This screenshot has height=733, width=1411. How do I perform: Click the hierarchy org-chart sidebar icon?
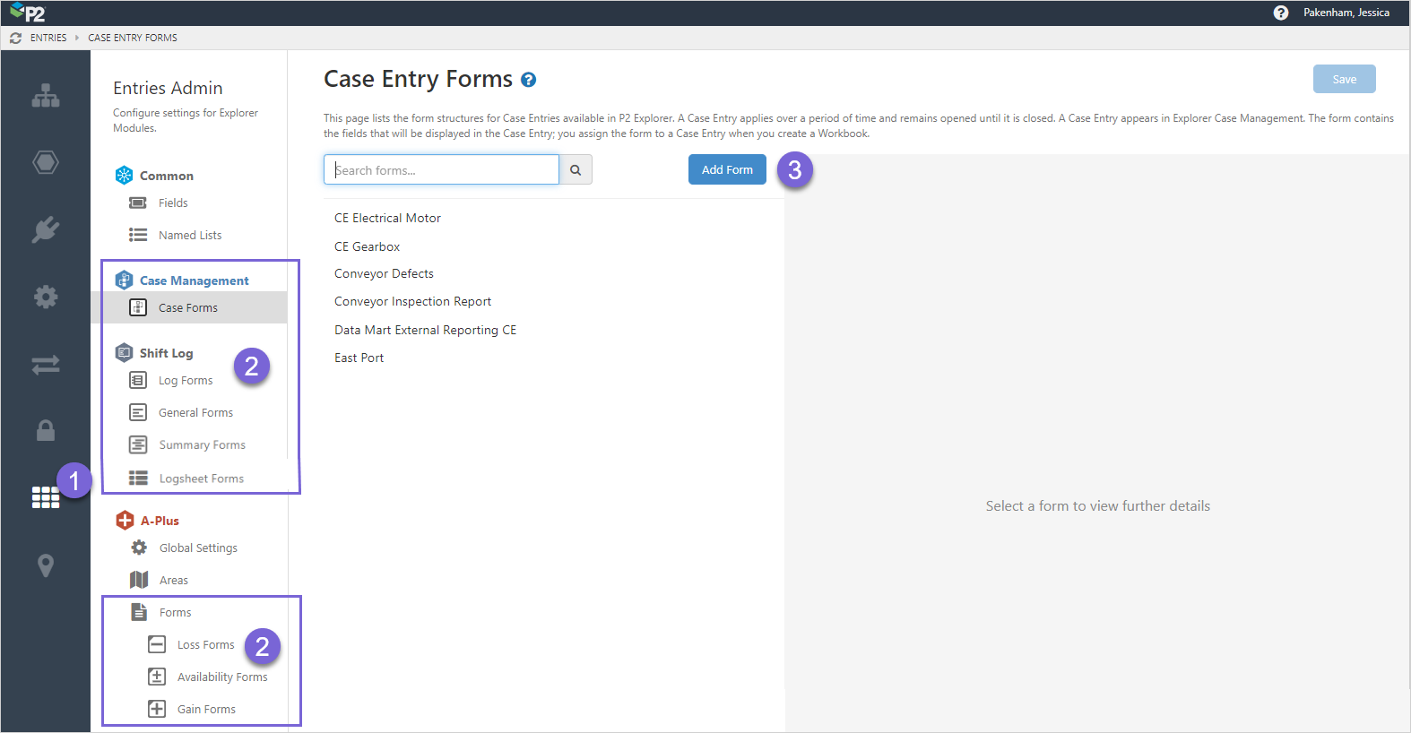pyautogui.click(x=46, y=96)
